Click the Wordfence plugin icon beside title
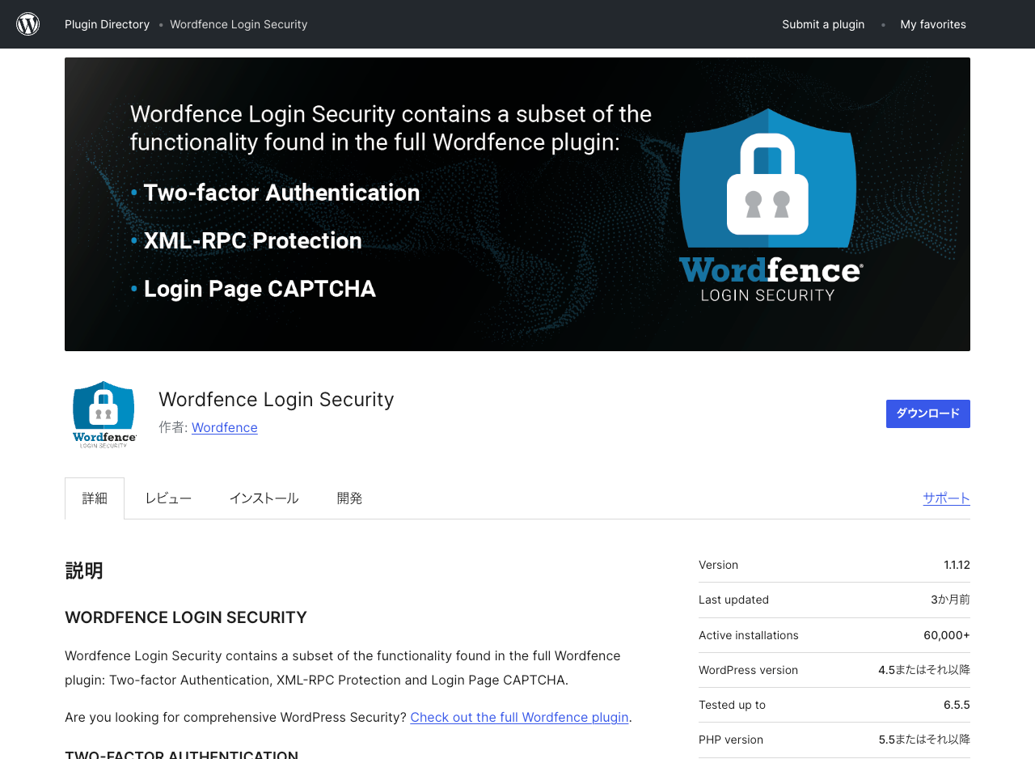 click(105, 414)
